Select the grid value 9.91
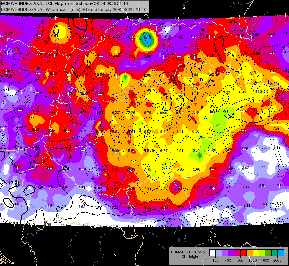 (x=55, y=36)
